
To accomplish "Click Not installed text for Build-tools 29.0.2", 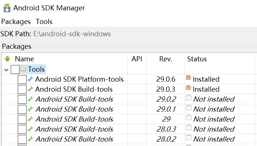I will [x=214, y=99].
